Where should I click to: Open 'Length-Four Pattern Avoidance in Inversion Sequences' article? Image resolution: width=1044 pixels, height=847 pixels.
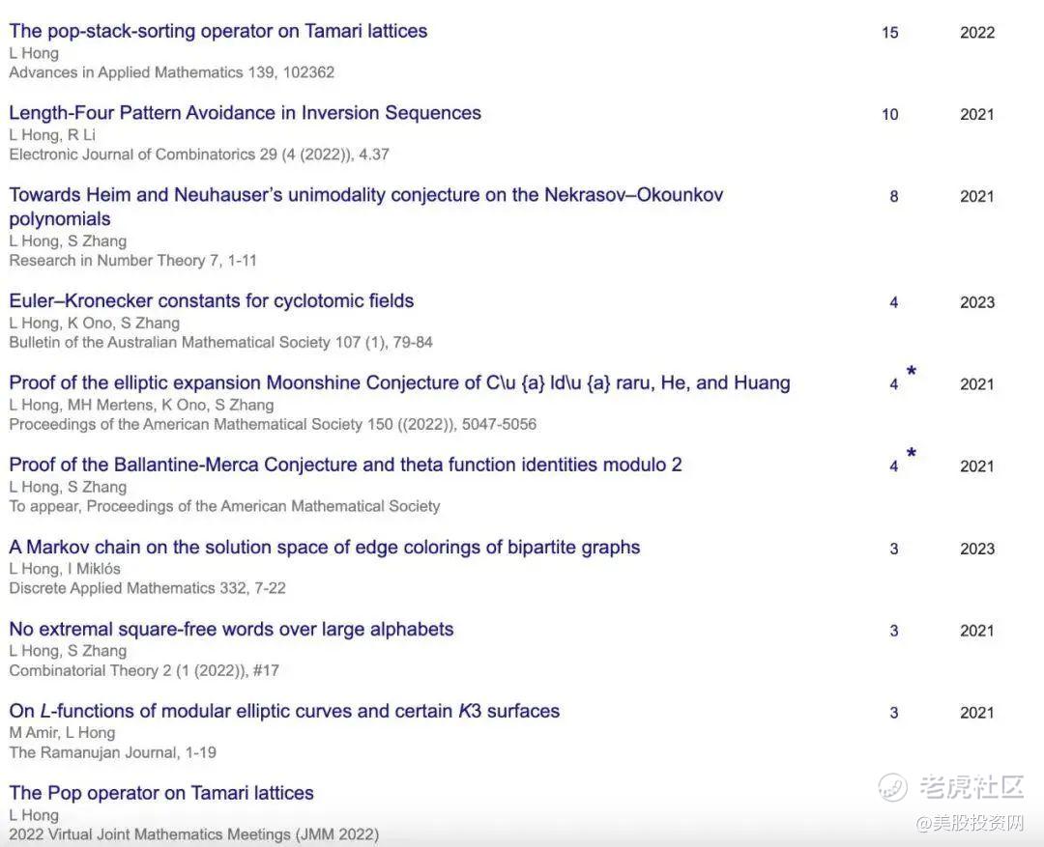[x=245, y=113]
